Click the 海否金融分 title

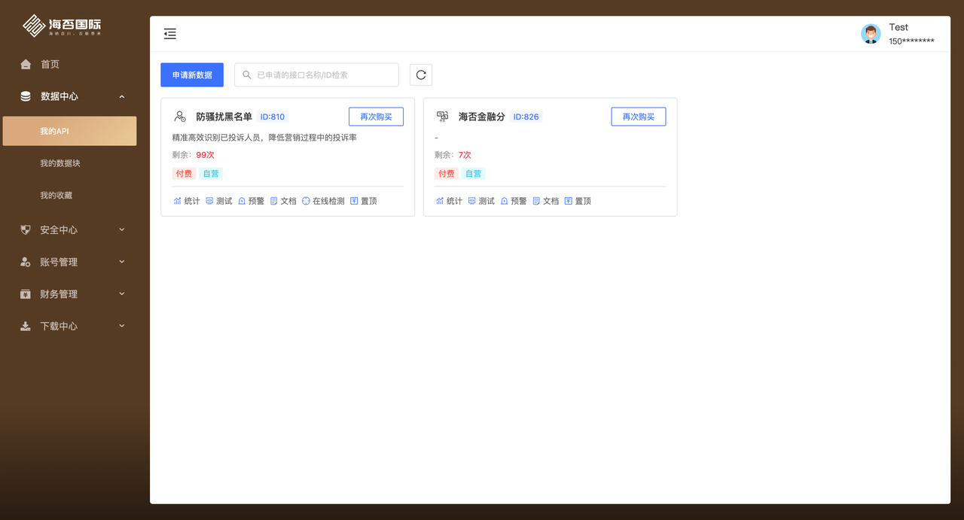coord(482,117)
